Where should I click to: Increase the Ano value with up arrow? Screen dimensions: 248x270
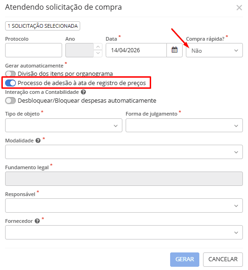[x=98, y=47]
